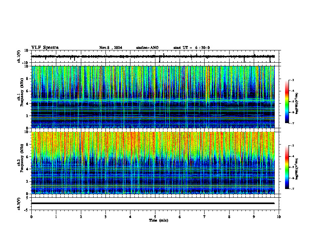Image resolution: width=314 pixels, height=243 pixels.
Task: Click the ch.1 spectrogram color scale bar
Action: tap(287, 102)
